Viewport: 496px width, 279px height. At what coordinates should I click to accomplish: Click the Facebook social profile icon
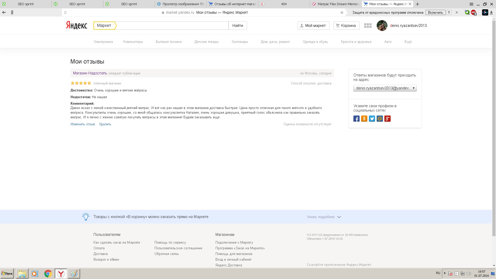click(x=356, y=119)
